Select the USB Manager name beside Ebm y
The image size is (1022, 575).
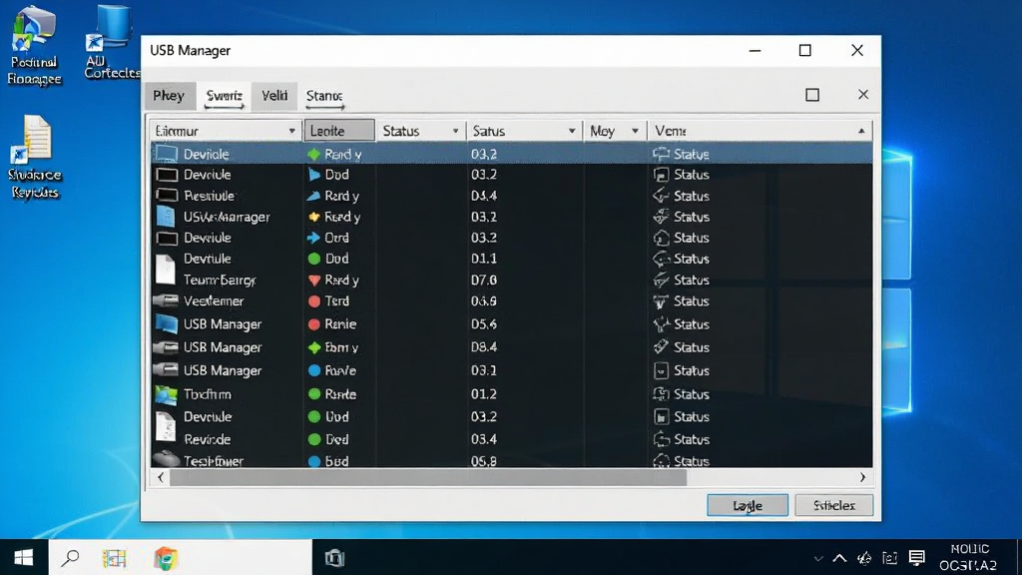tap(223, 347)
